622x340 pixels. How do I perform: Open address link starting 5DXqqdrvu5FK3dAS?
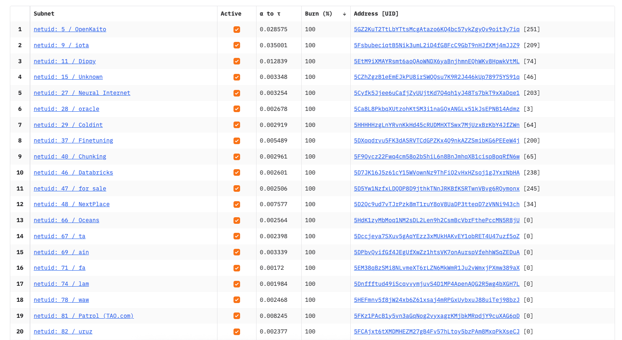pos(437,140)
